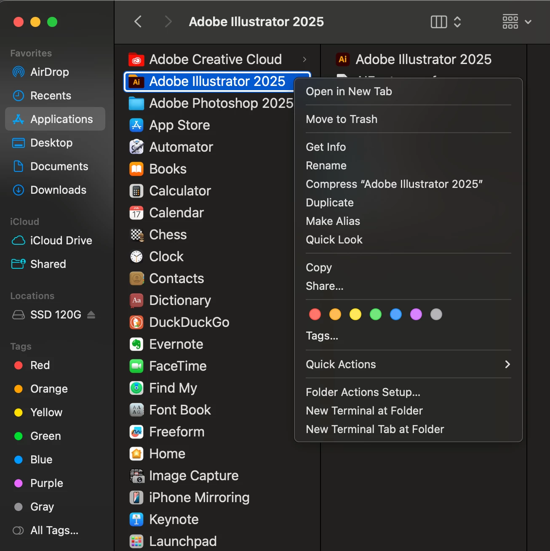Select the Evernote app icon
This screenshot has width=550, height=551.
tap(136, 344)
